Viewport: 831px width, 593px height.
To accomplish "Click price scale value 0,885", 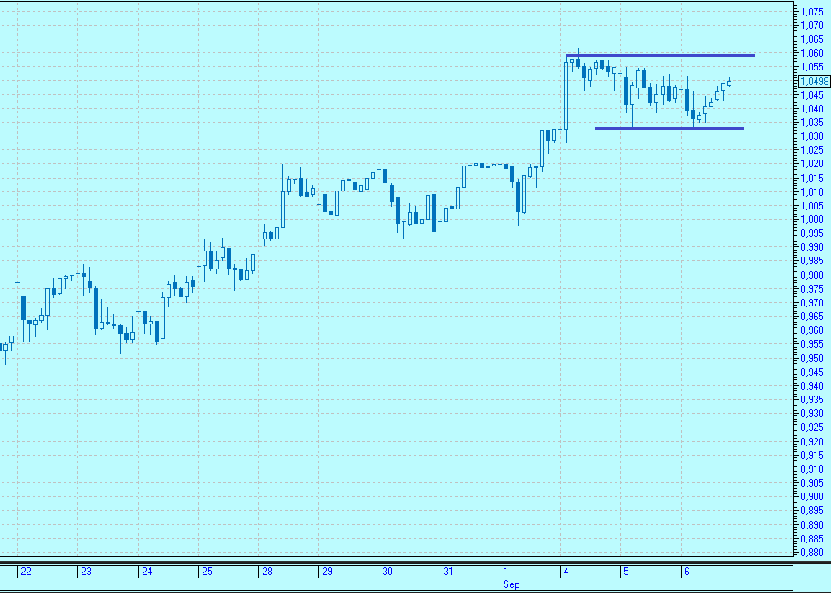I will point(812,538).
